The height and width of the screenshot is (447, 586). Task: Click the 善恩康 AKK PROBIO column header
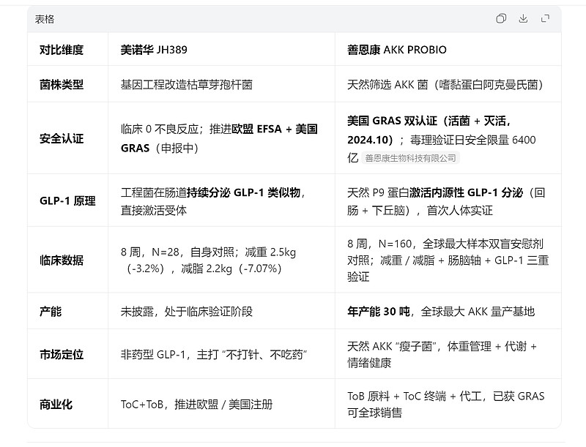396,50
